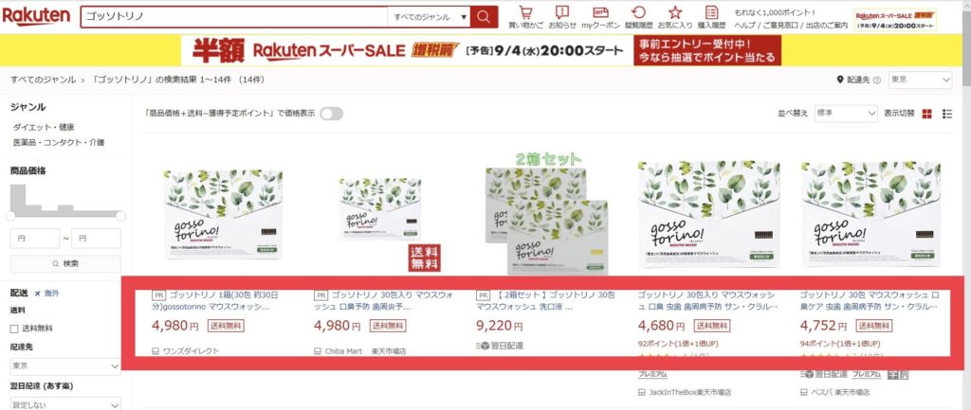Click the minimum price input field
This screenshot has width=971, height=410.
click(x=35, y=239)
